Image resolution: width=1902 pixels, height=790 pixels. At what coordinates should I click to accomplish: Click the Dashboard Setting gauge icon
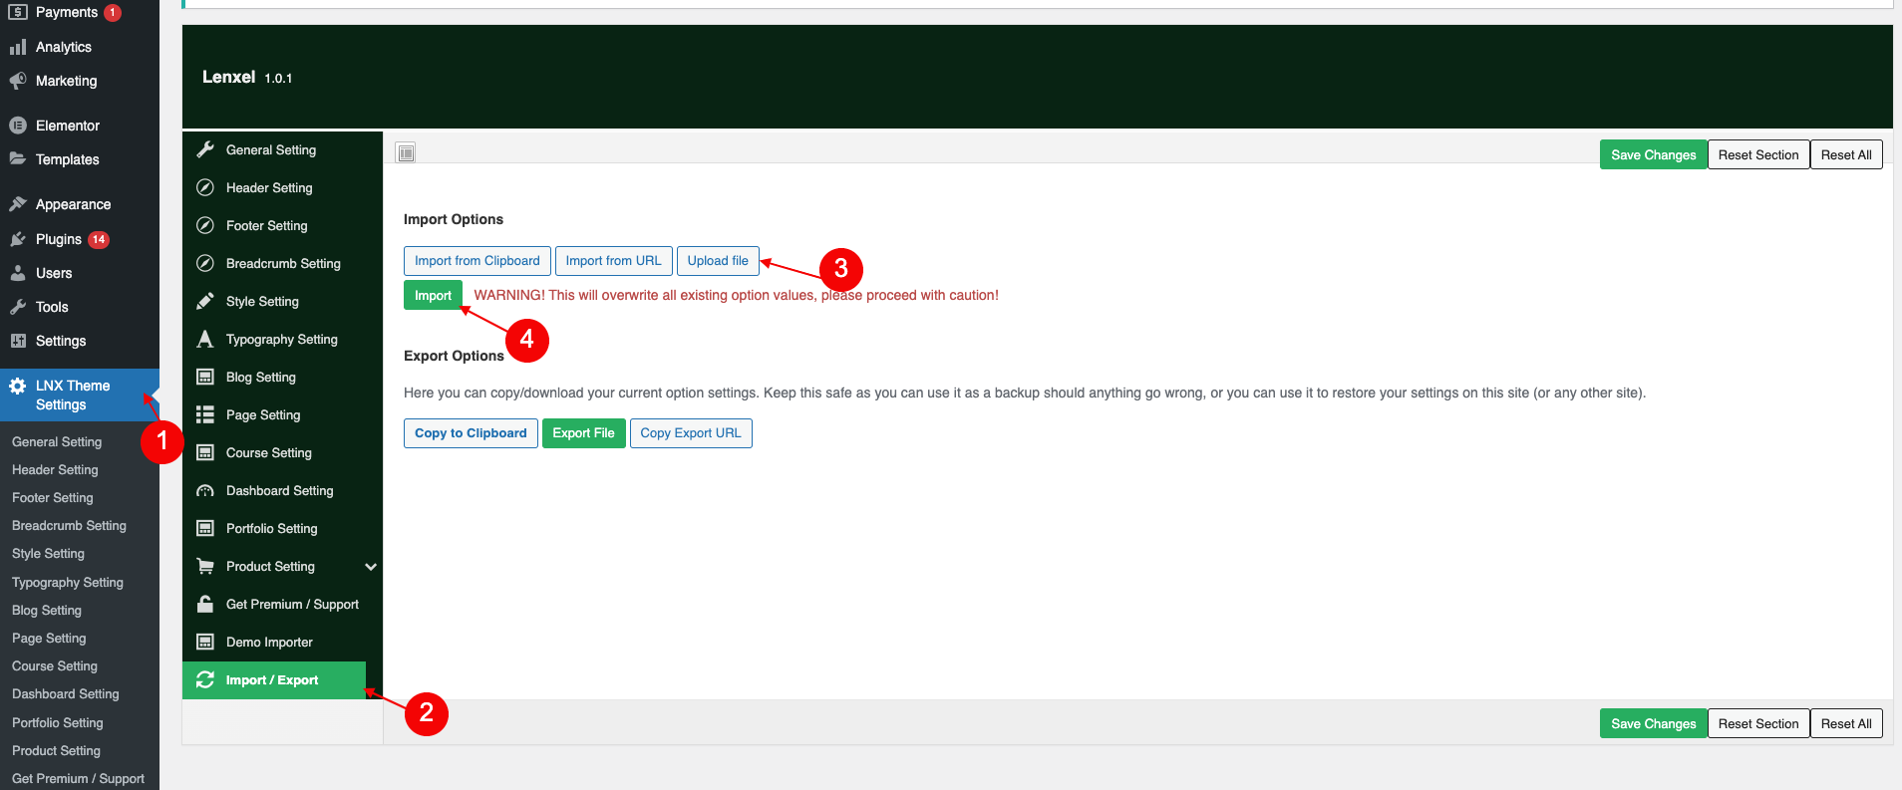click(205, 490)
